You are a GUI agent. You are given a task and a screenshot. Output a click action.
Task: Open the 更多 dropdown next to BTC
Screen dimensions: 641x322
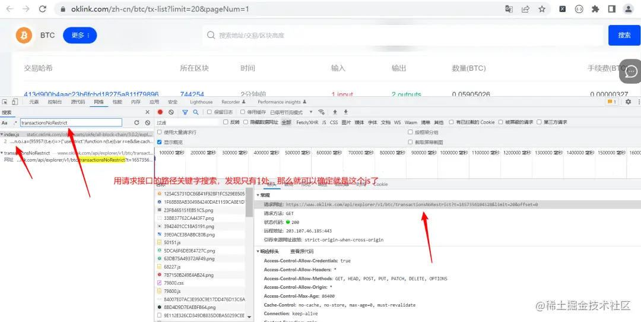point(80,36)
